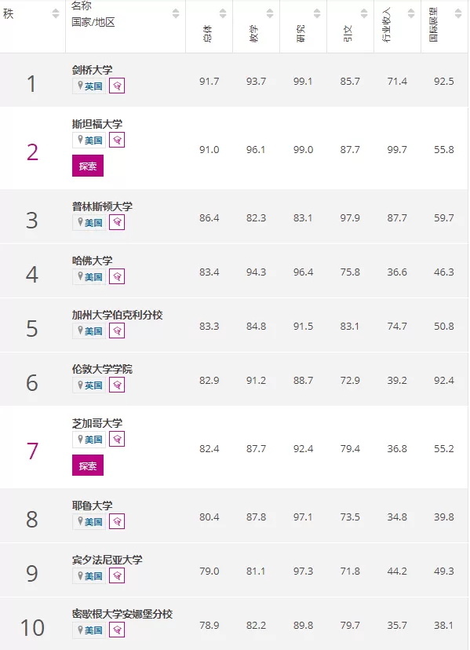Click graduation cap icon for 普林斯顿大学
470x650 pixels.
point(117,223)
